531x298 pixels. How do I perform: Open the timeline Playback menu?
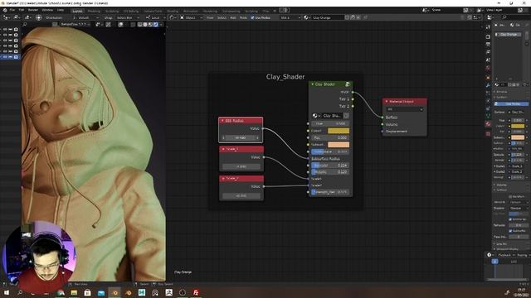pyautogui.click(x=505, y=255)
